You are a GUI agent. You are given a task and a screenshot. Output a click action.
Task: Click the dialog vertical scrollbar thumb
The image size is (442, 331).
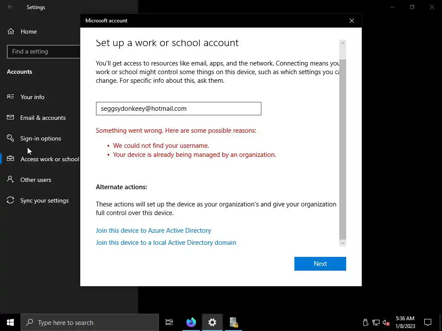[x=342, y=149]
